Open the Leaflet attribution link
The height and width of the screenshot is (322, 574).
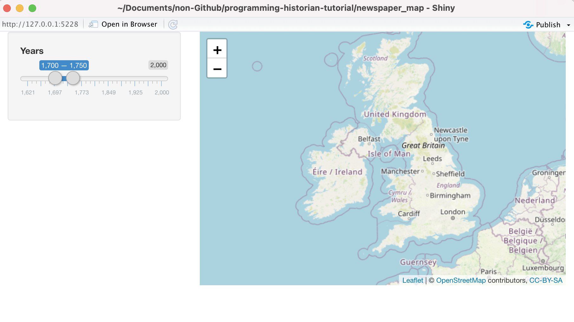tap(413, 280)
